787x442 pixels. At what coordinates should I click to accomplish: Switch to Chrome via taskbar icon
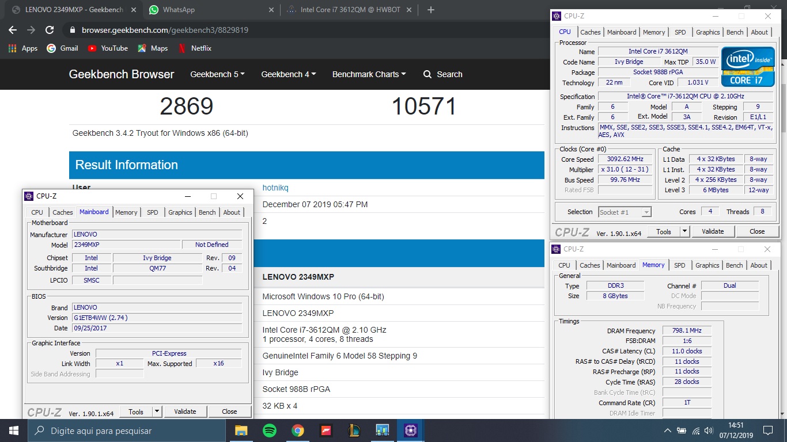297,430
